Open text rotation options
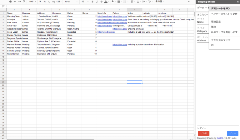The image size is (240, 140). point(150,2)
